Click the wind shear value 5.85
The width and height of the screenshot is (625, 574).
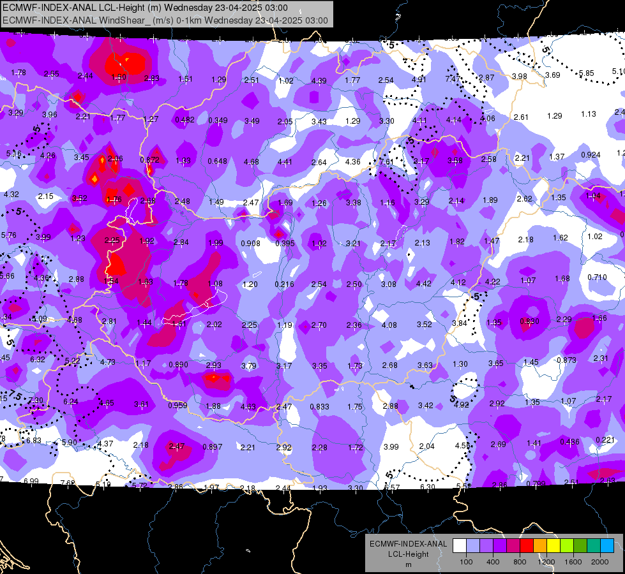[586, 73]
